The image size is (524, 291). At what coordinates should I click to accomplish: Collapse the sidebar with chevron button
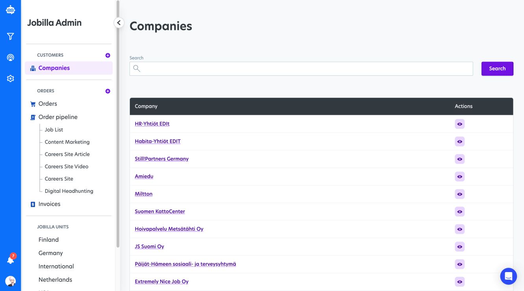coord(119,23)
